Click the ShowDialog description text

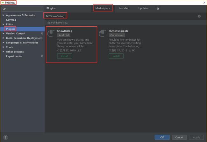coord(75,43)
